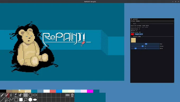The image size is (180, 102).
Task: Select the outlined circle tool
Action: click(x=30, y=95)
